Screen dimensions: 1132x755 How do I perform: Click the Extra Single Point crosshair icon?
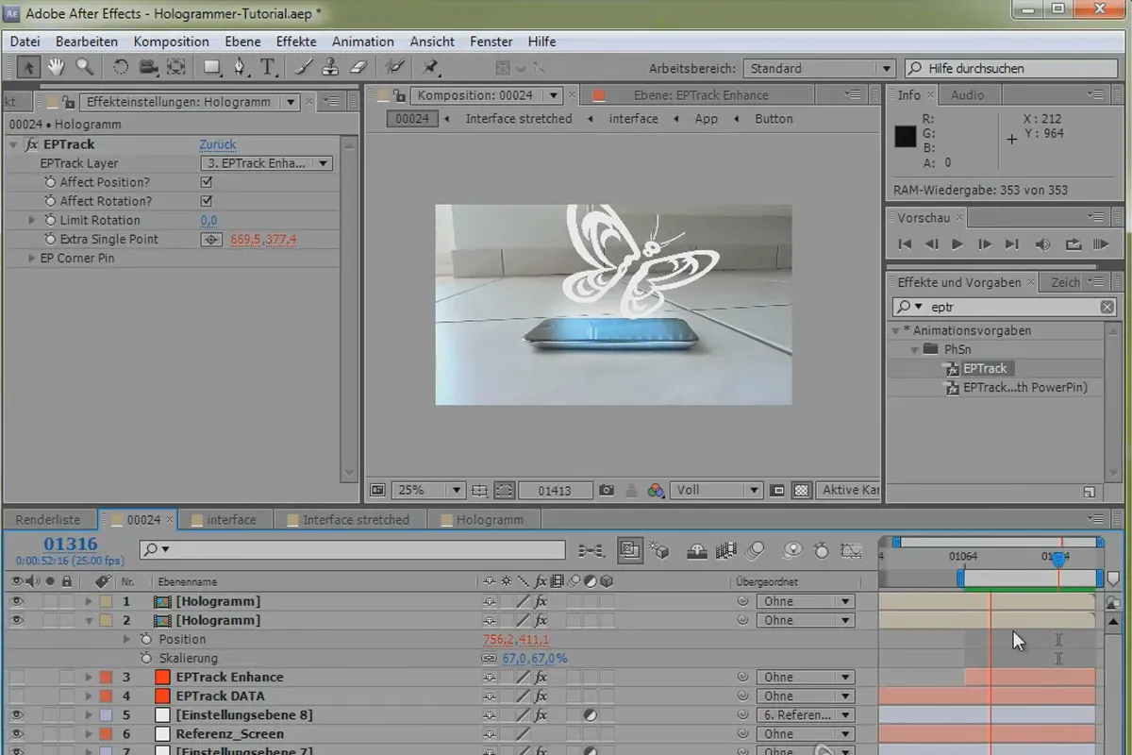[x=211, y=240]
